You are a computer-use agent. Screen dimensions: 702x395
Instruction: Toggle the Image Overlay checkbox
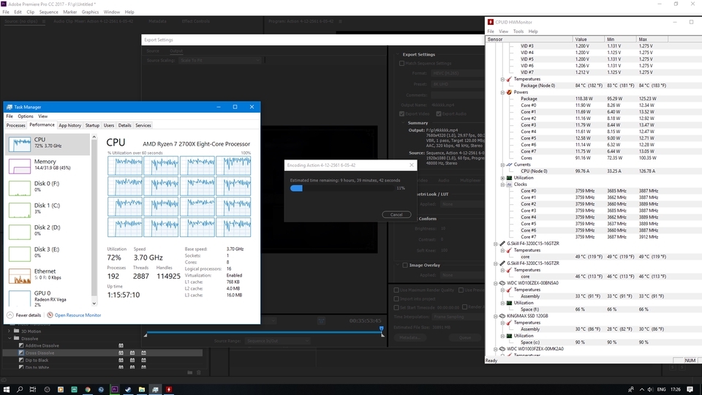404,265
